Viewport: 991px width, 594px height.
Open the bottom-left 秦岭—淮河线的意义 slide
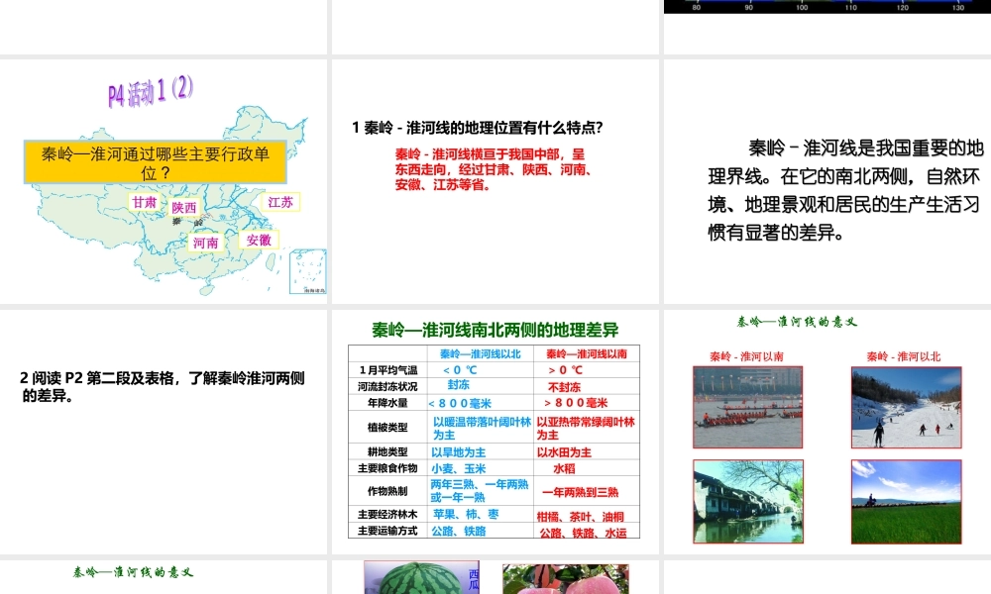[164, 577]
